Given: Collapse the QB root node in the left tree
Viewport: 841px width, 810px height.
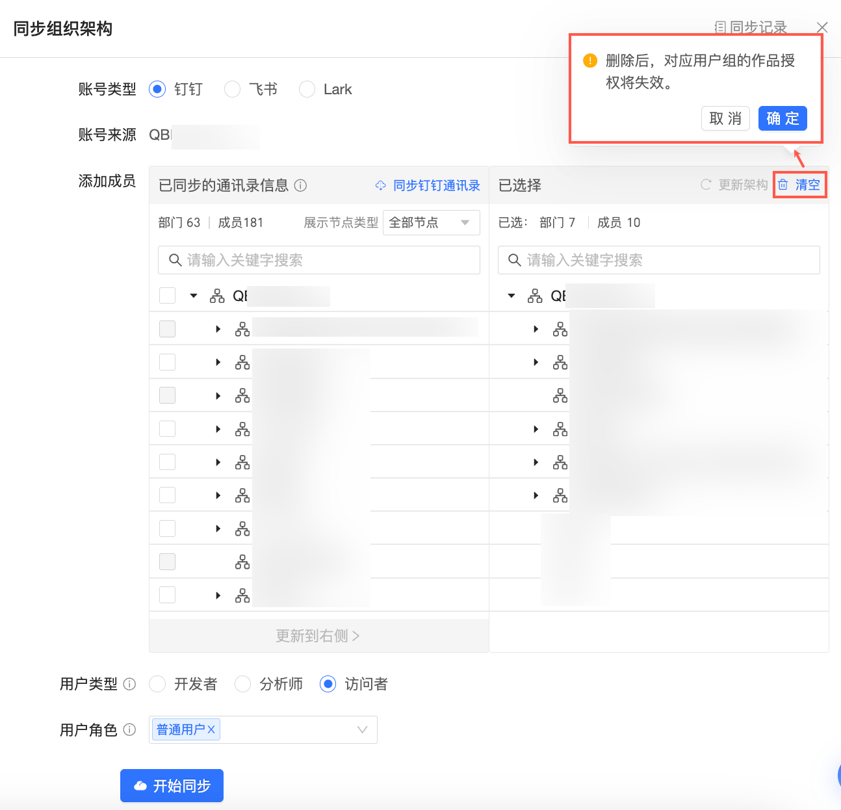Looking at the screenshot, I should (193, 296).
